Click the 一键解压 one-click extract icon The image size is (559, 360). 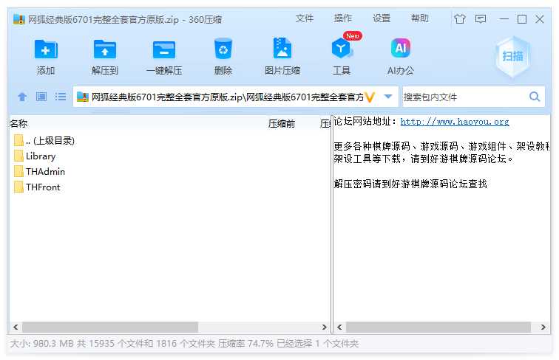(x=164, y=49)
